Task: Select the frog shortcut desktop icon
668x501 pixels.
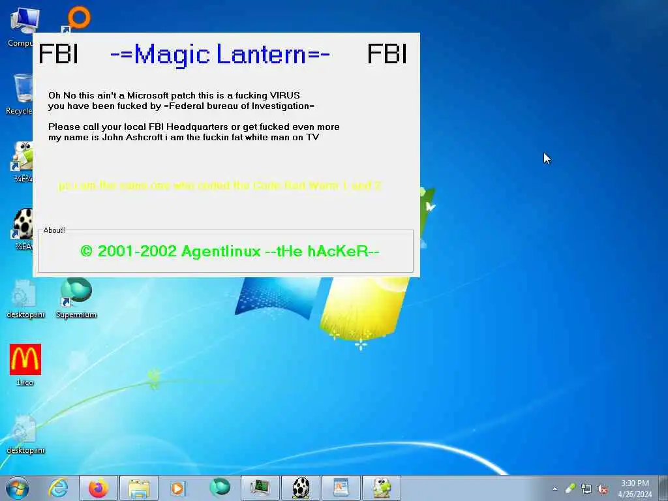Action: 22,161
